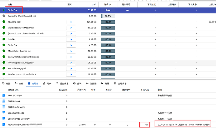Select the Melztube Megapack torrent name
Screen dimensions: 216x129
tap(17, 68)
